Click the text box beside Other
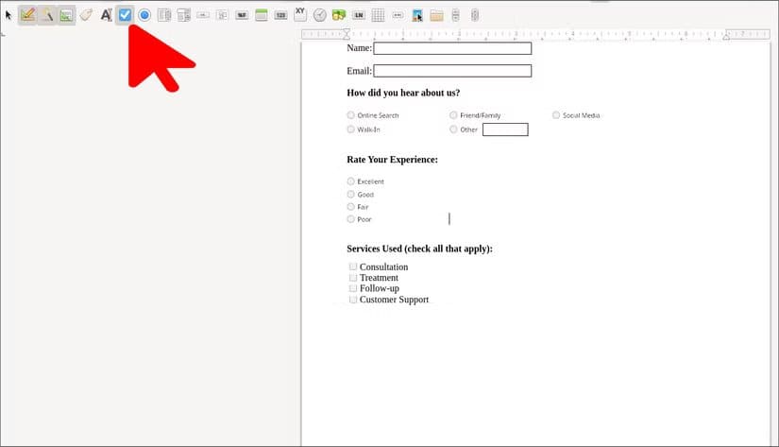Viewport: 779px width, 447px height. 505,129
